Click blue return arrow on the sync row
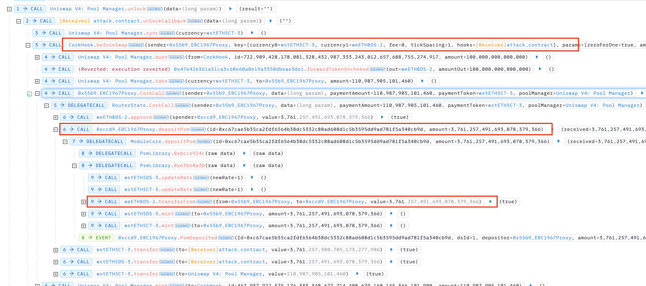The image size is (646, 286). pyautogui.click(x=252, y=33)
